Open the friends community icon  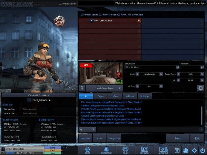(186, 151)
